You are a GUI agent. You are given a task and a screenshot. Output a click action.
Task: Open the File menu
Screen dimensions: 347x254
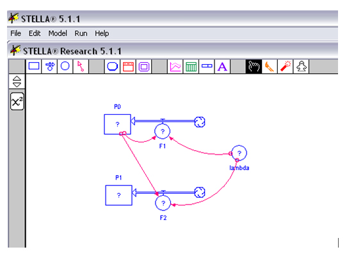(x=16, y=33)
